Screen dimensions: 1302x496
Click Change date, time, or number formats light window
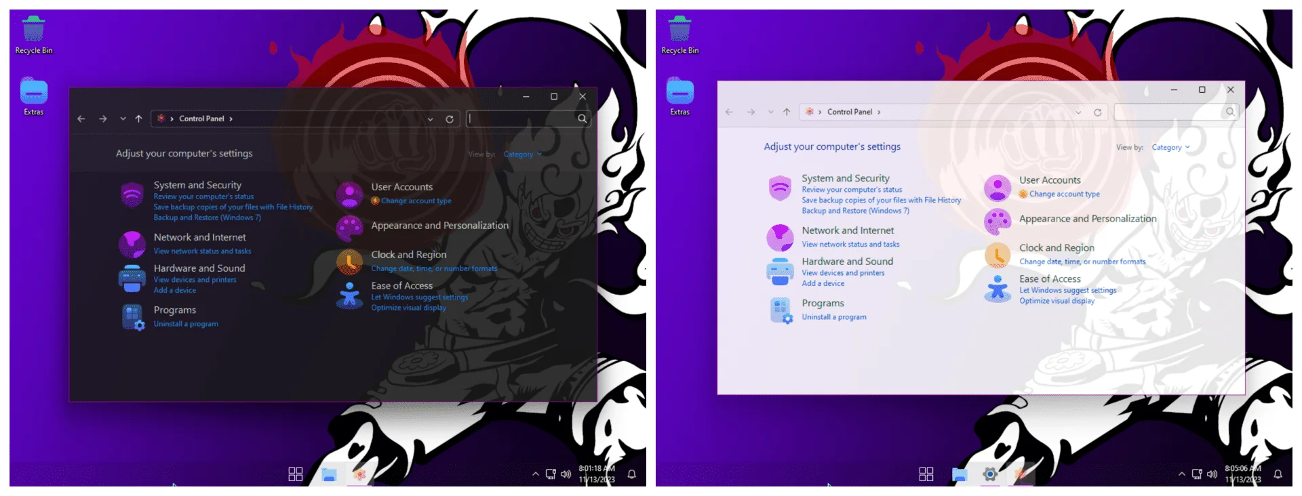point(1082,262)
